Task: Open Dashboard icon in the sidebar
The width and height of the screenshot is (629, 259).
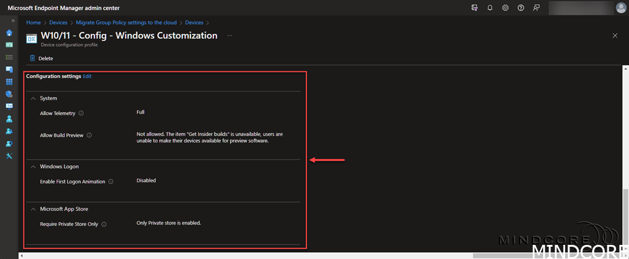Action: tap(9, 45)
